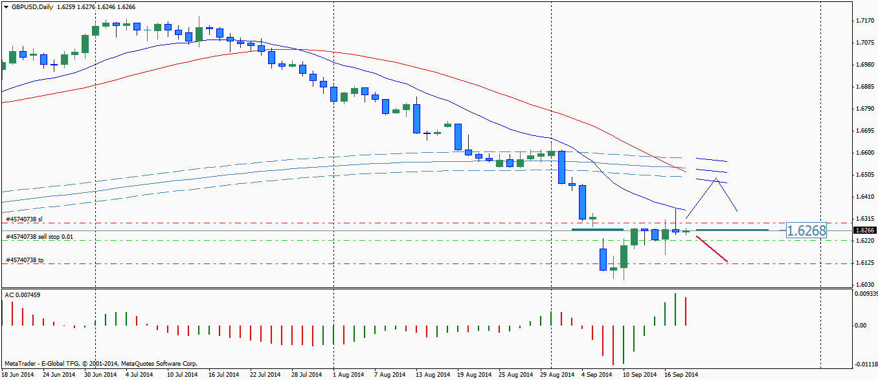The height and width of the screenshot is (380, 878).
Task: Click price scale value 1.6600
Action: (x=865, y=153)
